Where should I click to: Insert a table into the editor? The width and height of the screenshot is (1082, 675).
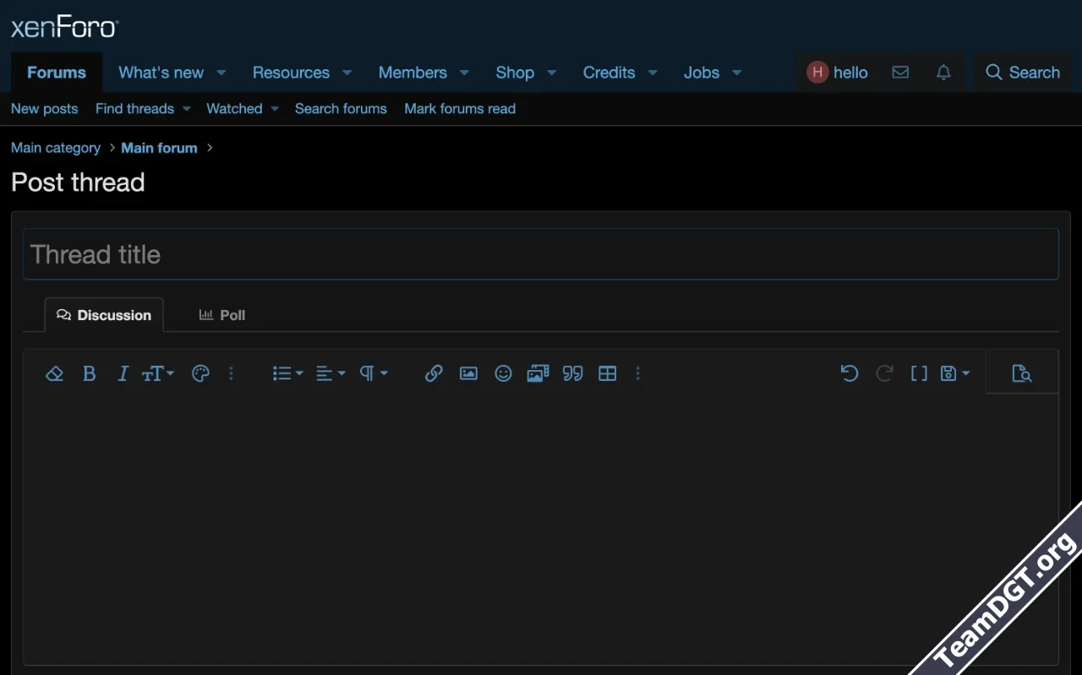coord(607,373)
